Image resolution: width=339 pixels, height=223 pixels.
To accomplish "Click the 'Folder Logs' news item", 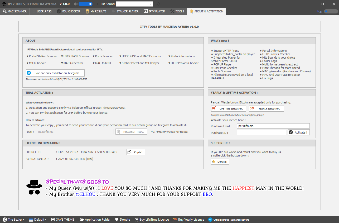I will point(269,61).
